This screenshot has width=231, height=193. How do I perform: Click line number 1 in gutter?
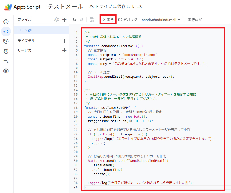pyautogui.click(x=77, y=33)
